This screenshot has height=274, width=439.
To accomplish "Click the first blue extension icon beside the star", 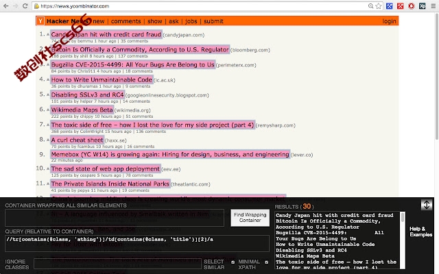I will tap(389, 6).
